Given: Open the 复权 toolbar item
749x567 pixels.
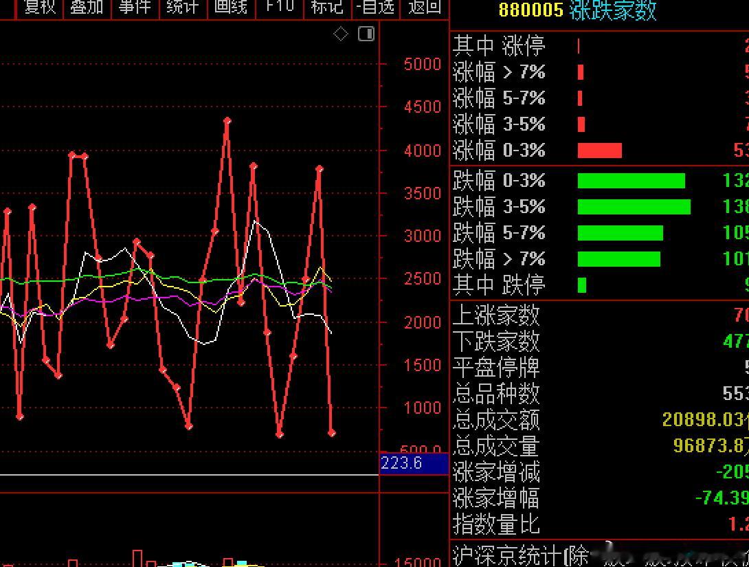Looking at the screenshot, I should click(40, 7).
